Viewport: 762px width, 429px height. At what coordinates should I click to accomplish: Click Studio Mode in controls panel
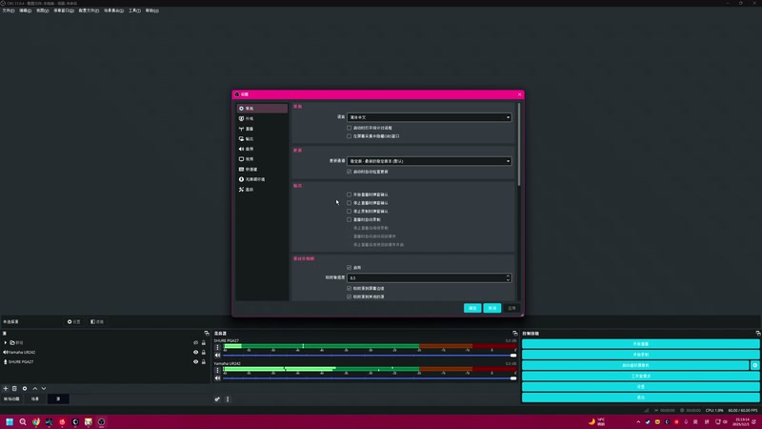click(640, 376)
